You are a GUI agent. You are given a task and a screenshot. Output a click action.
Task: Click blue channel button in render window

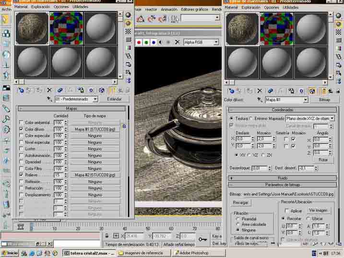tap(154, 42)
